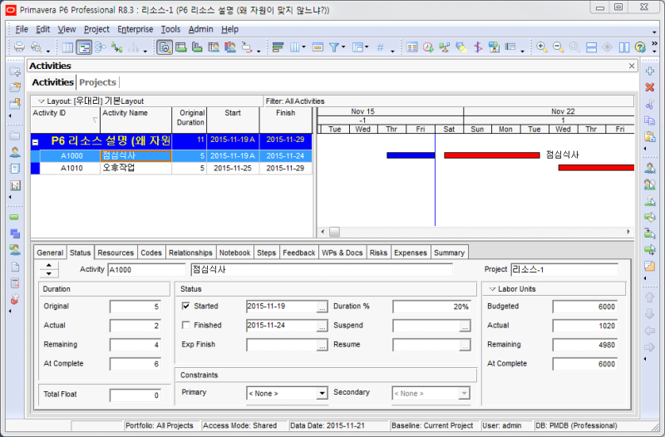This screenshot has height=437, width=665.
Task: Open Labor Units type dropdown
Action: [x=492, y=289]
